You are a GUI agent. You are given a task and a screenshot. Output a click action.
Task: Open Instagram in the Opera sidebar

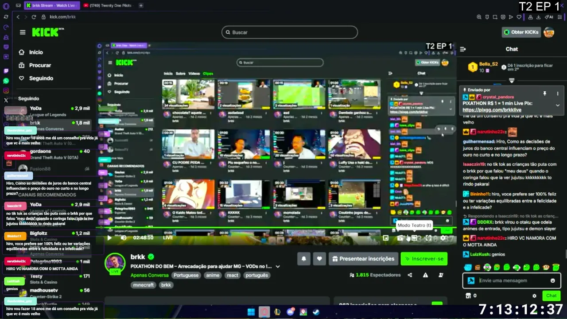tap(6, 90)
